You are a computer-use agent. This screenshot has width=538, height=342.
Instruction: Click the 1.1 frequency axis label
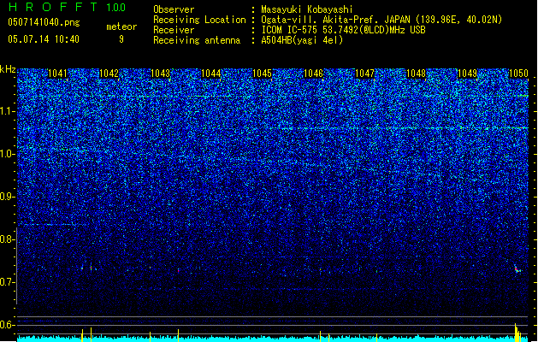click(7, 111)
